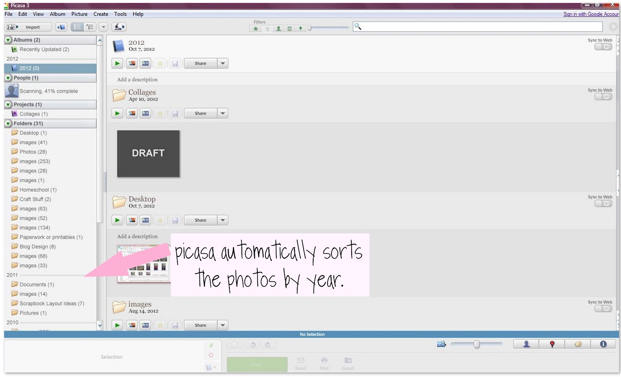The image size is (621, 377).
Task: Play slideshow for the 2012 album
Action: 117,64
